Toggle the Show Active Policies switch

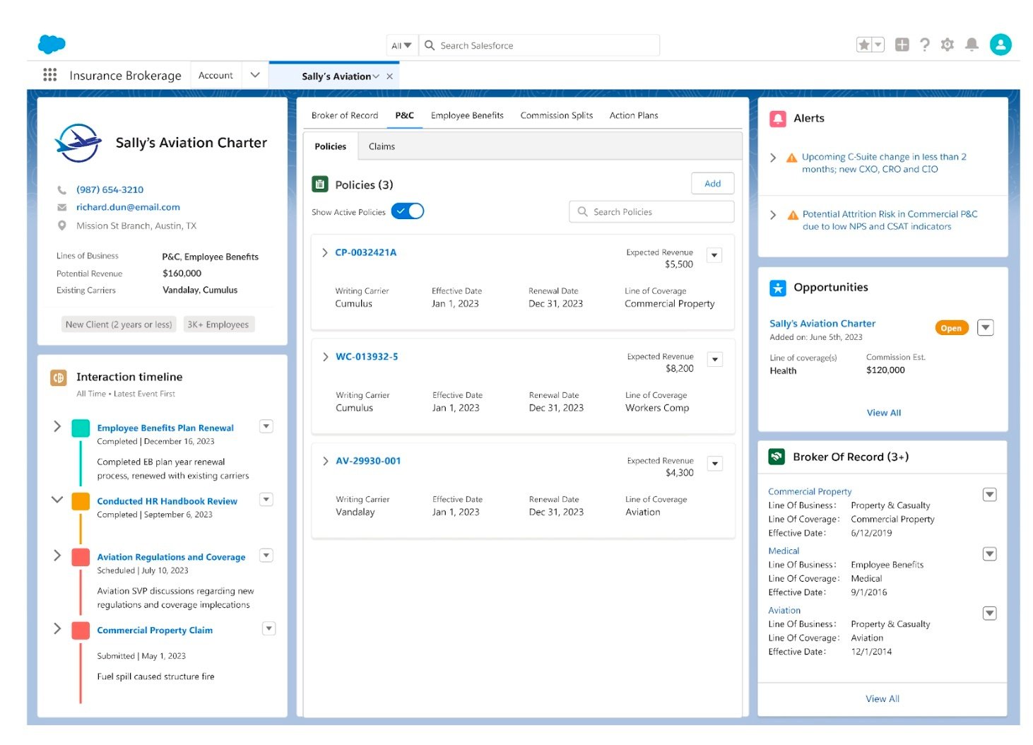408,211
